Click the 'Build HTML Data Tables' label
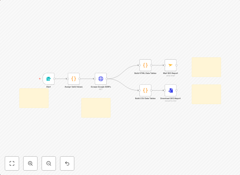 145,73
